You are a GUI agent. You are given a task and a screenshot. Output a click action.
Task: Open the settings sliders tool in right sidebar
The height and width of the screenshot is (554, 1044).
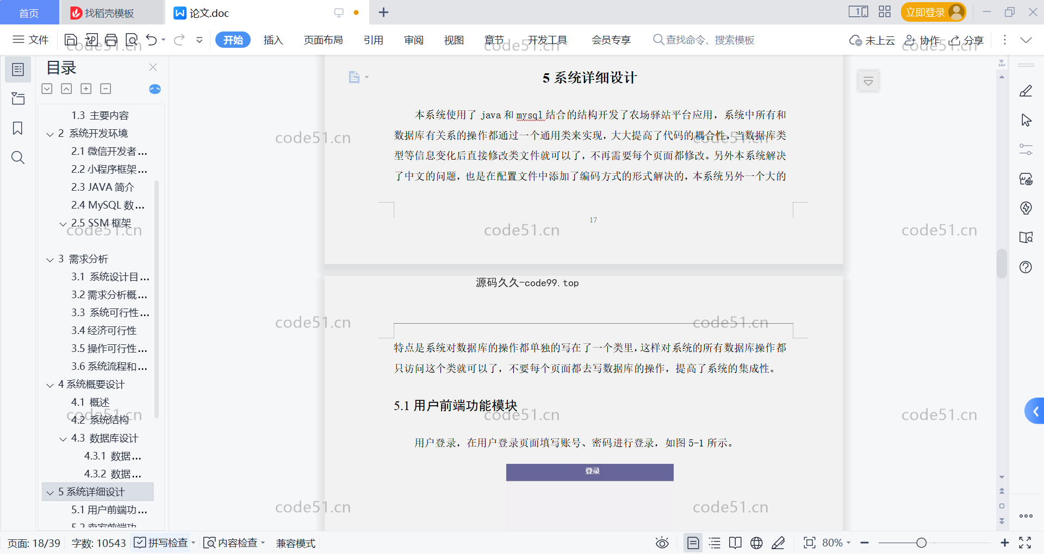tap(1026, 149)
